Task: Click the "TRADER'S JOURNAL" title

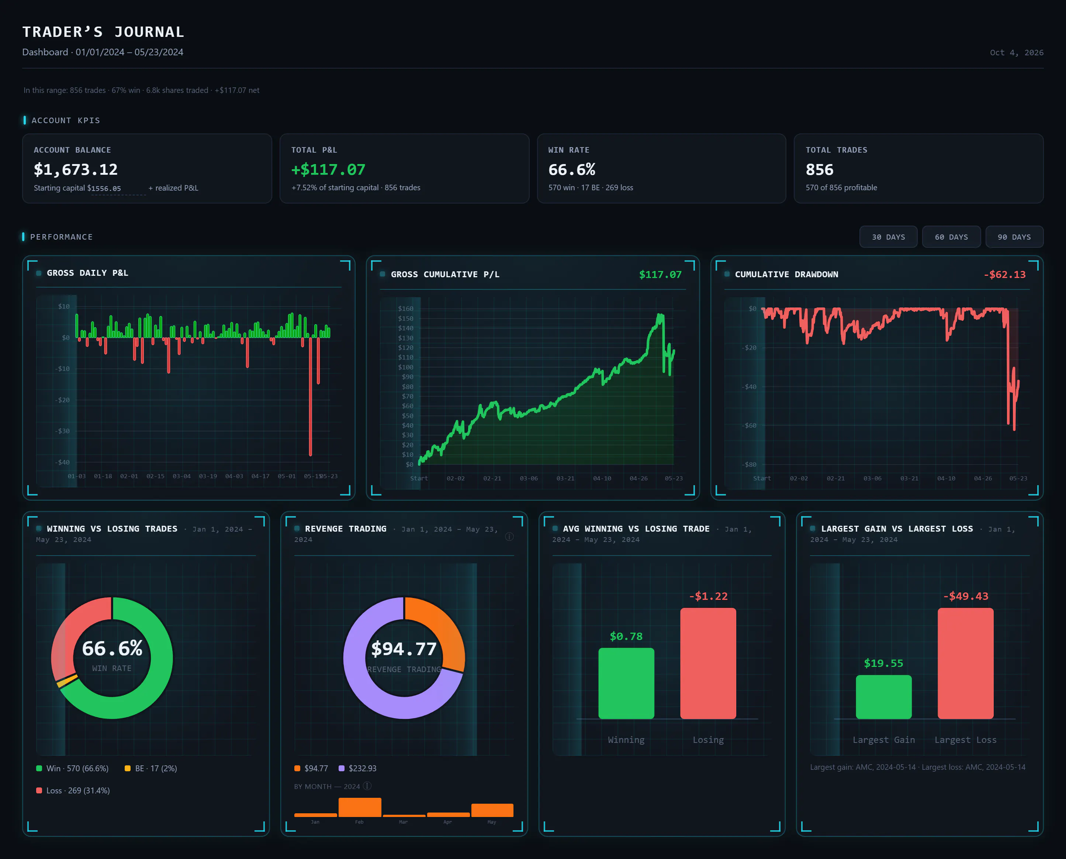Action: pos(104,32)
